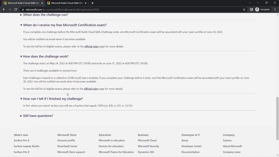Click 'Education' footer heading

[x=105, y=135]
